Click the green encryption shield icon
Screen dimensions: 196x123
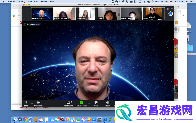28,24
